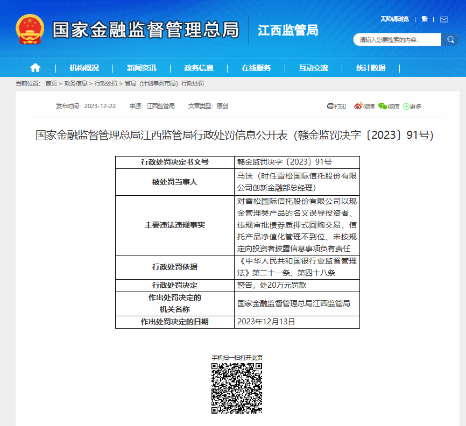Viewport: 466px width, 426px height.
Task: Select cell 赣金监罚决字〔2023〕91号
Action: [x=297, y=162]
